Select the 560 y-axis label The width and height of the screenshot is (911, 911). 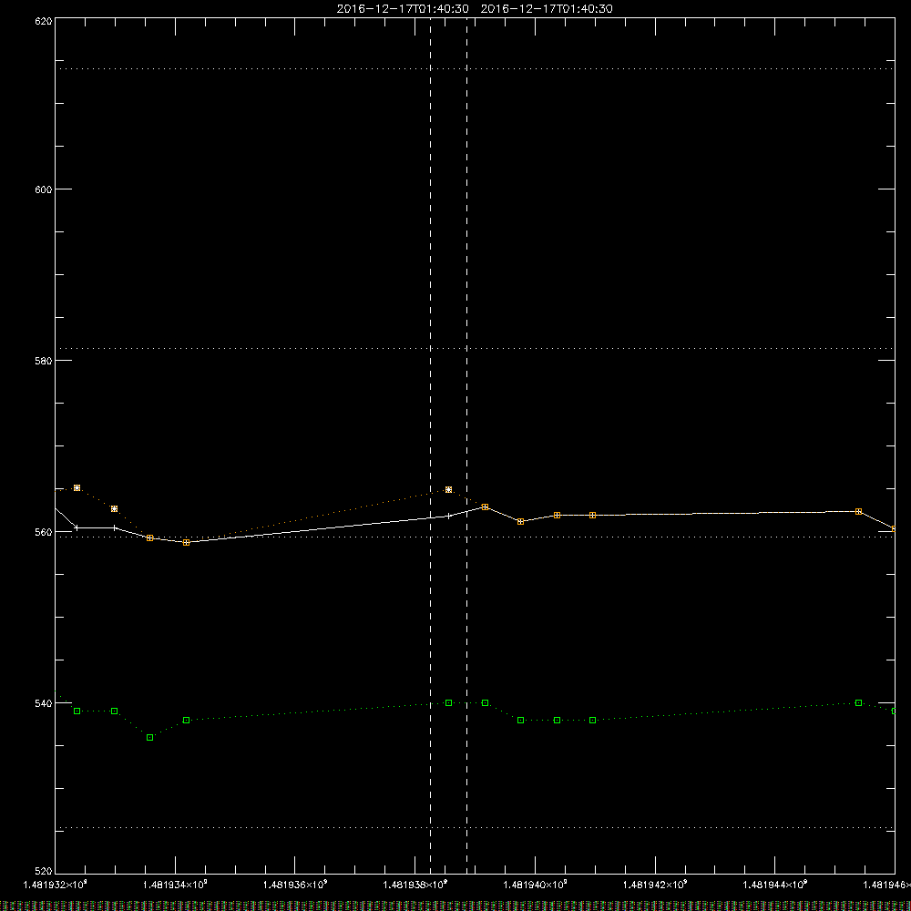coord(44,532)
